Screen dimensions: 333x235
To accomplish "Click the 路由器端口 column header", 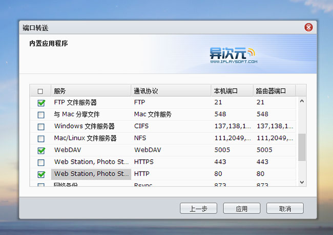I will pyautogui.click(x=274, y=91).
